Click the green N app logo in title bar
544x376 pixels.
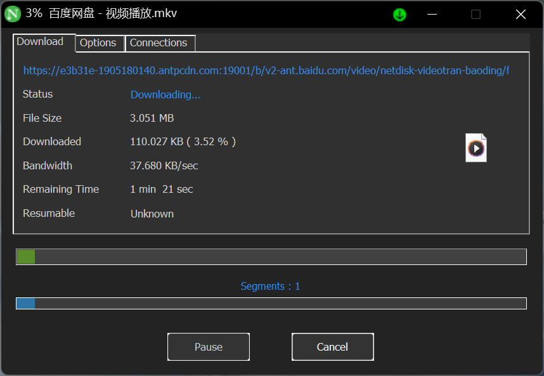pyautogui.click(x=13, y=14)
